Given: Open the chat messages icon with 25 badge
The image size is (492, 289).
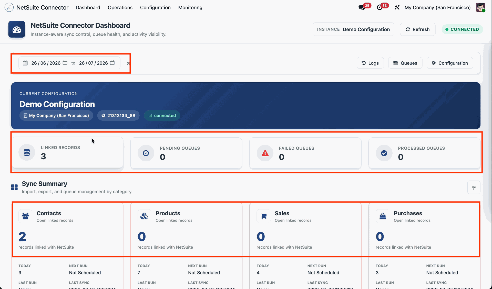Looking at the screenshot, I should [362, 7].
